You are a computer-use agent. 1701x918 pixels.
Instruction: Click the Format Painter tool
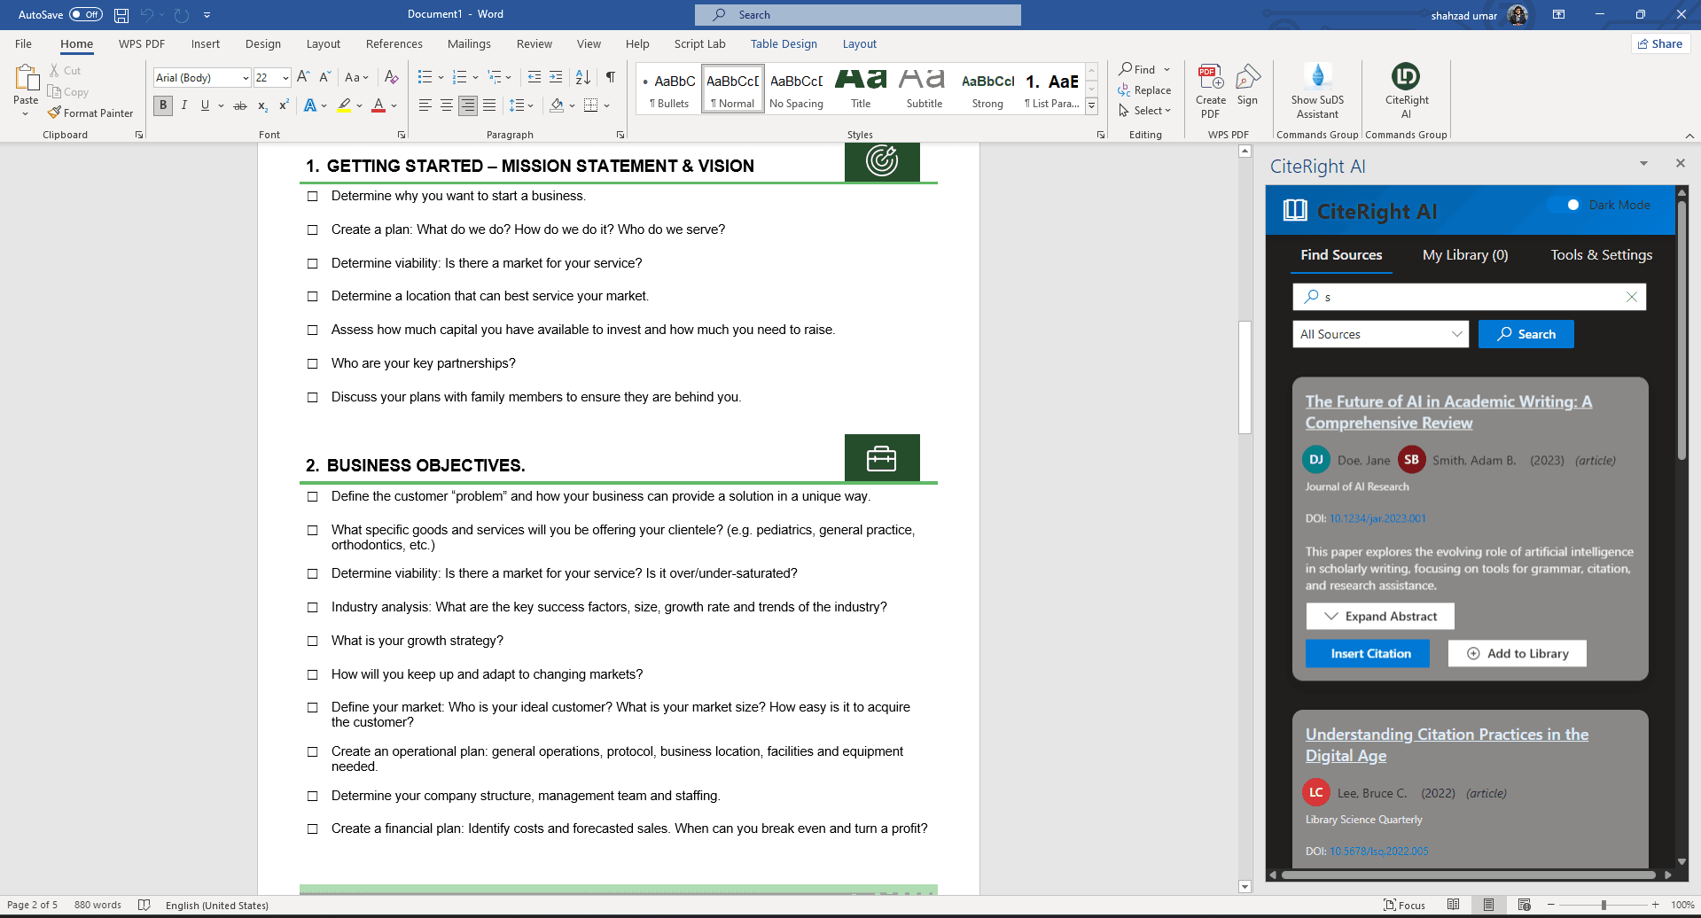(90, 113)
